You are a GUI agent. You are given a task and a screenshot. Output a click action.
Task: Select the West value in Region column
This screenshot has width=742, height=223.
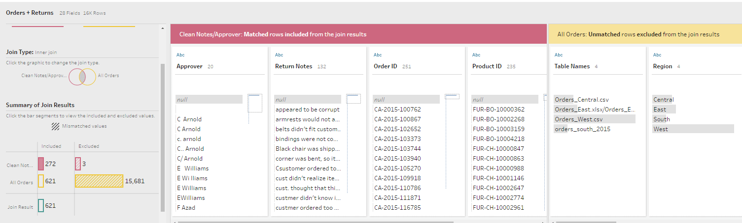click(661, 129)
